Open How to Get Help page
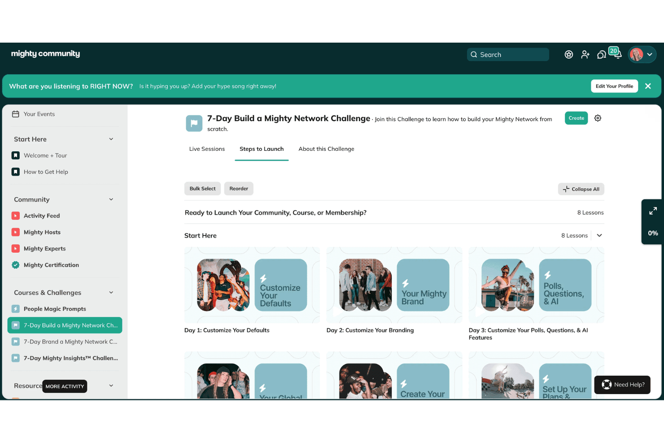Screen dimensions: 664x443 click(45, 172)
